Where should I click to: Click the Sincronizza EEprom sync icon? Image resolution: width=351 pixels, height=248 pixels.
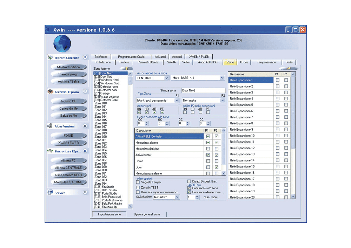pyautogui.click(x=50, y=151)
